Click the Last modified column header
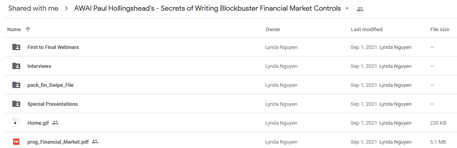The image size is (457, 148). coord(366,29)
